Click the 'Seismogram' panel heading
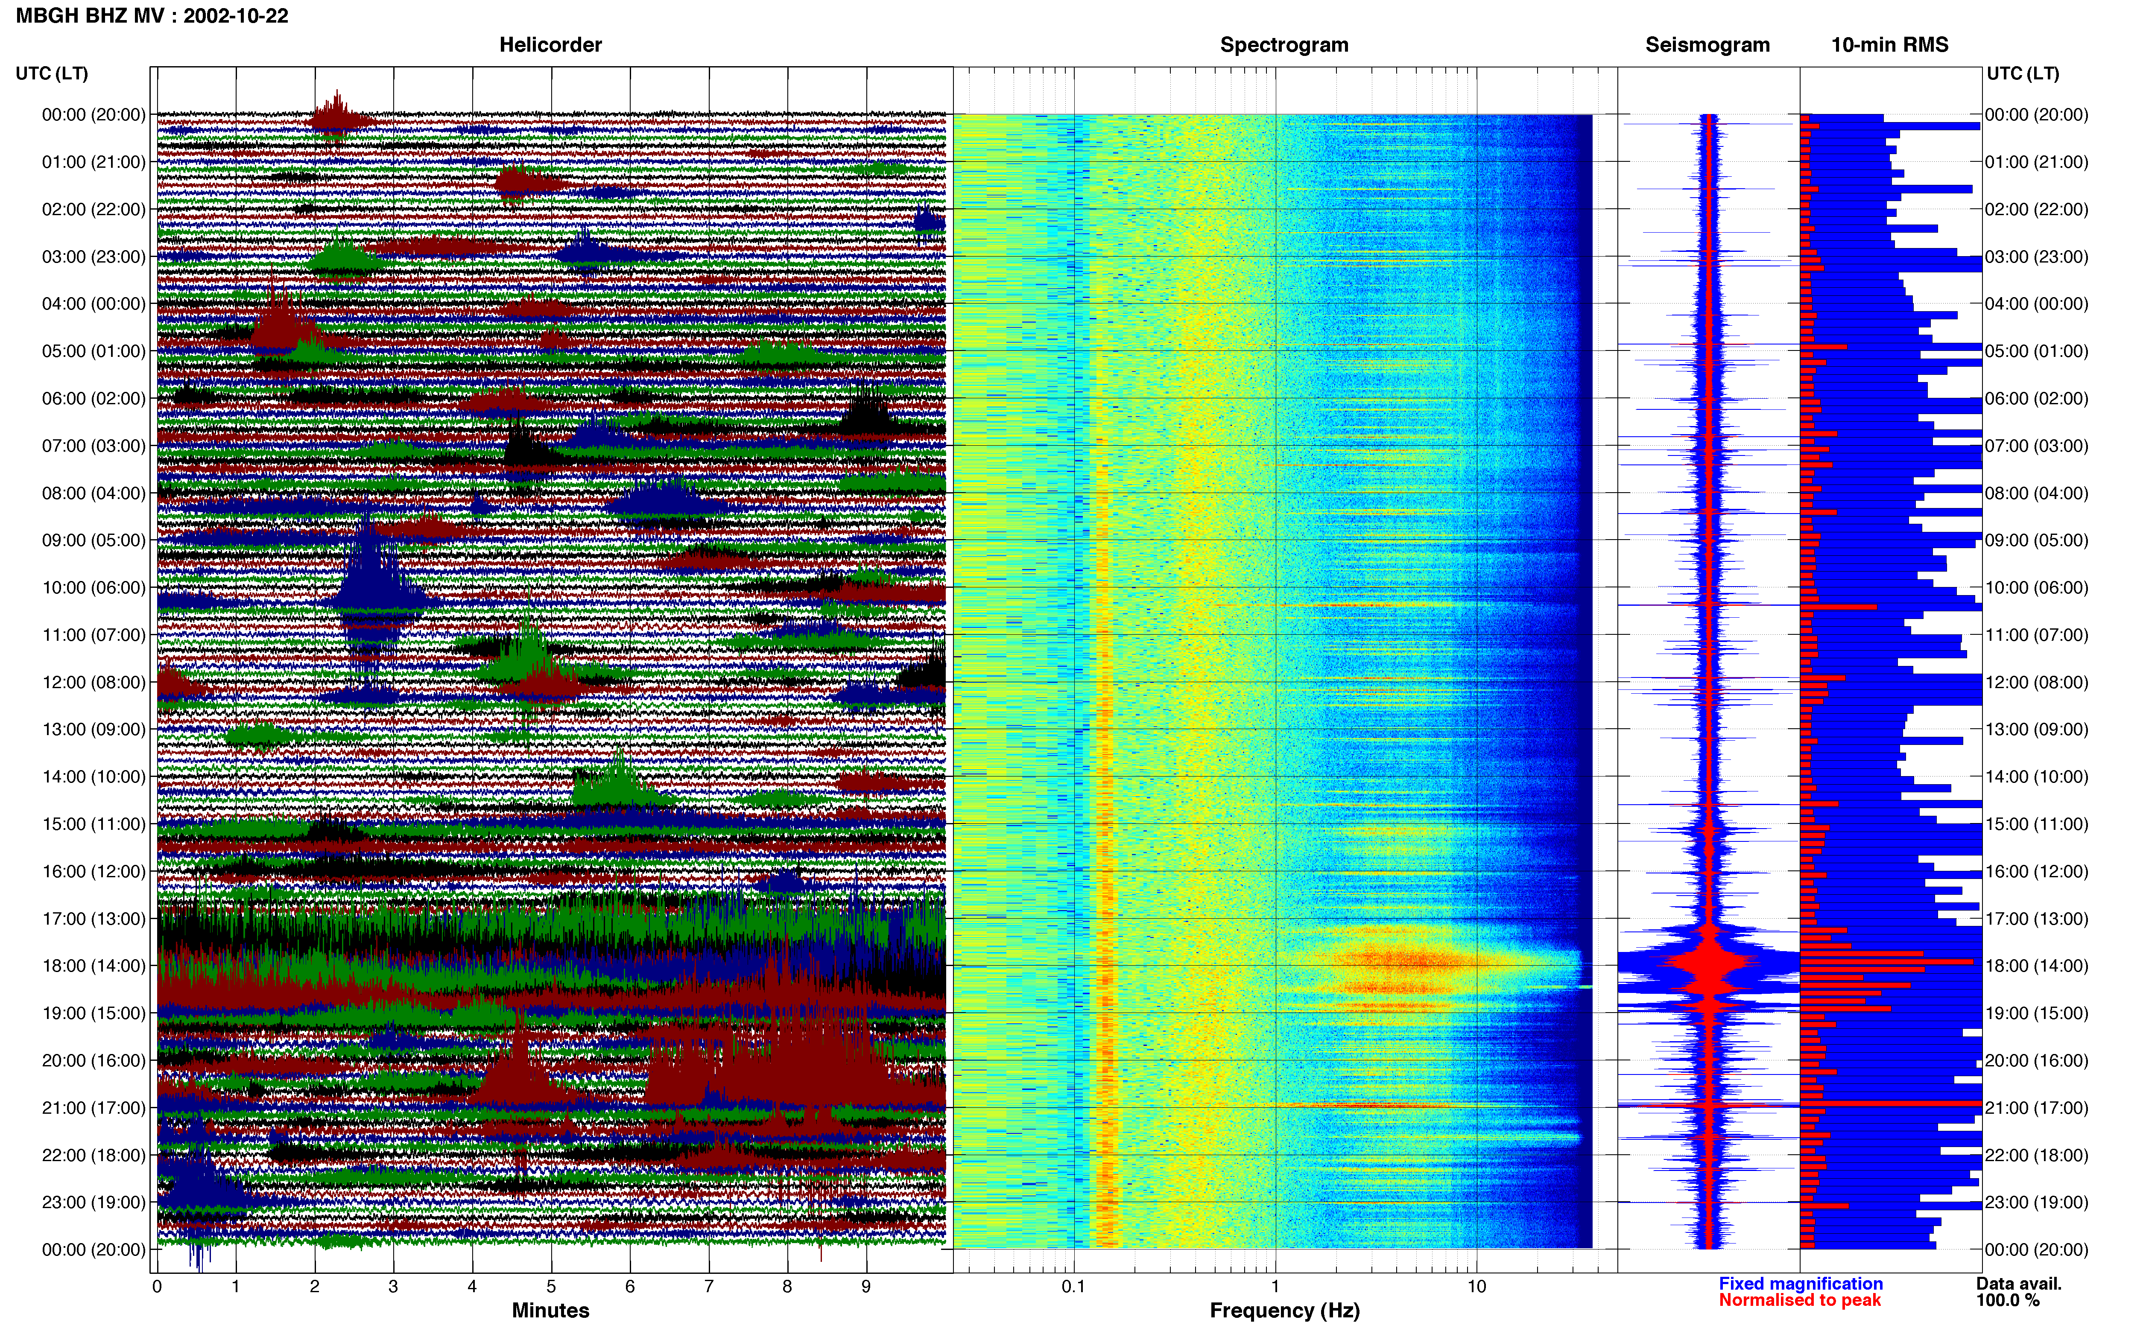Screen dimensions: 2143x1340 (1707, 44)
